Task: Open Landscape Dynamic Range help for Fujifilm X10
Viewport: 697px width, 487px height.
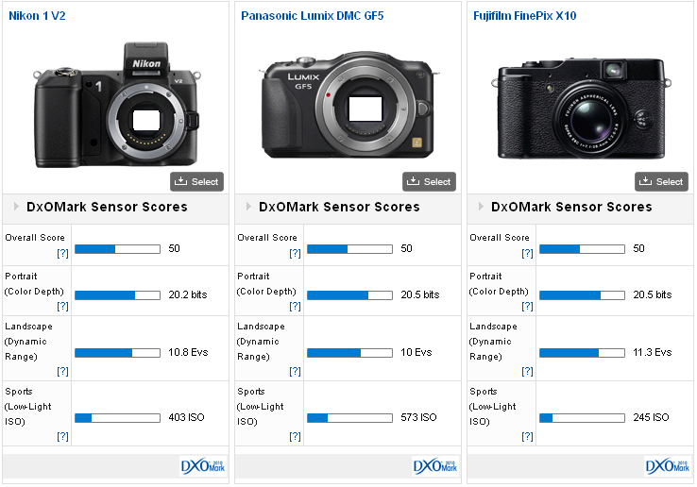Action: coord(527,372)
